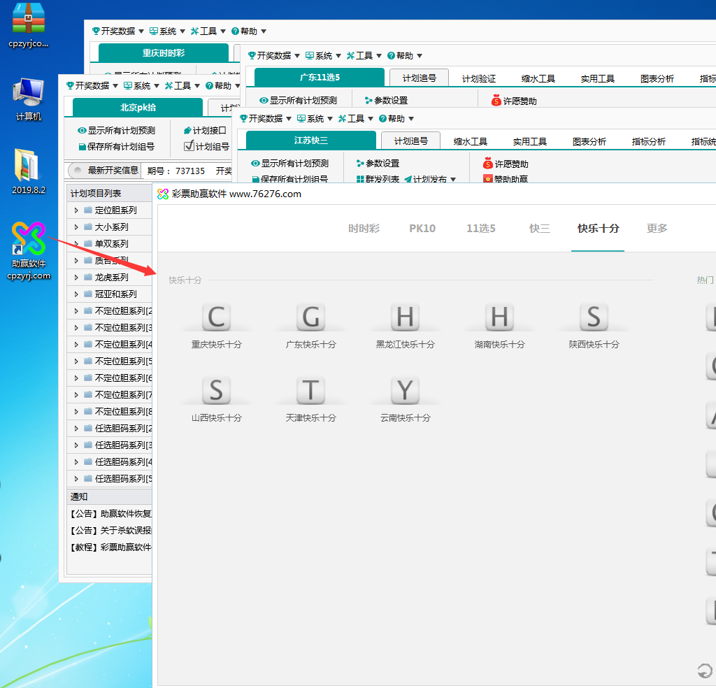This screenshot has width=716, height=688.
Task: Click 许愿赞助 in the 江苏快三 window
Action: click(506, 164)
